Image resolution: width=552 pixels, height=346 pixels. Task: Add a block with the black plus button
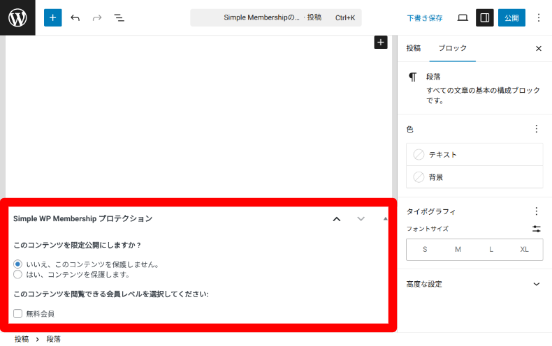pyautogui.click(x=381, y=42)
